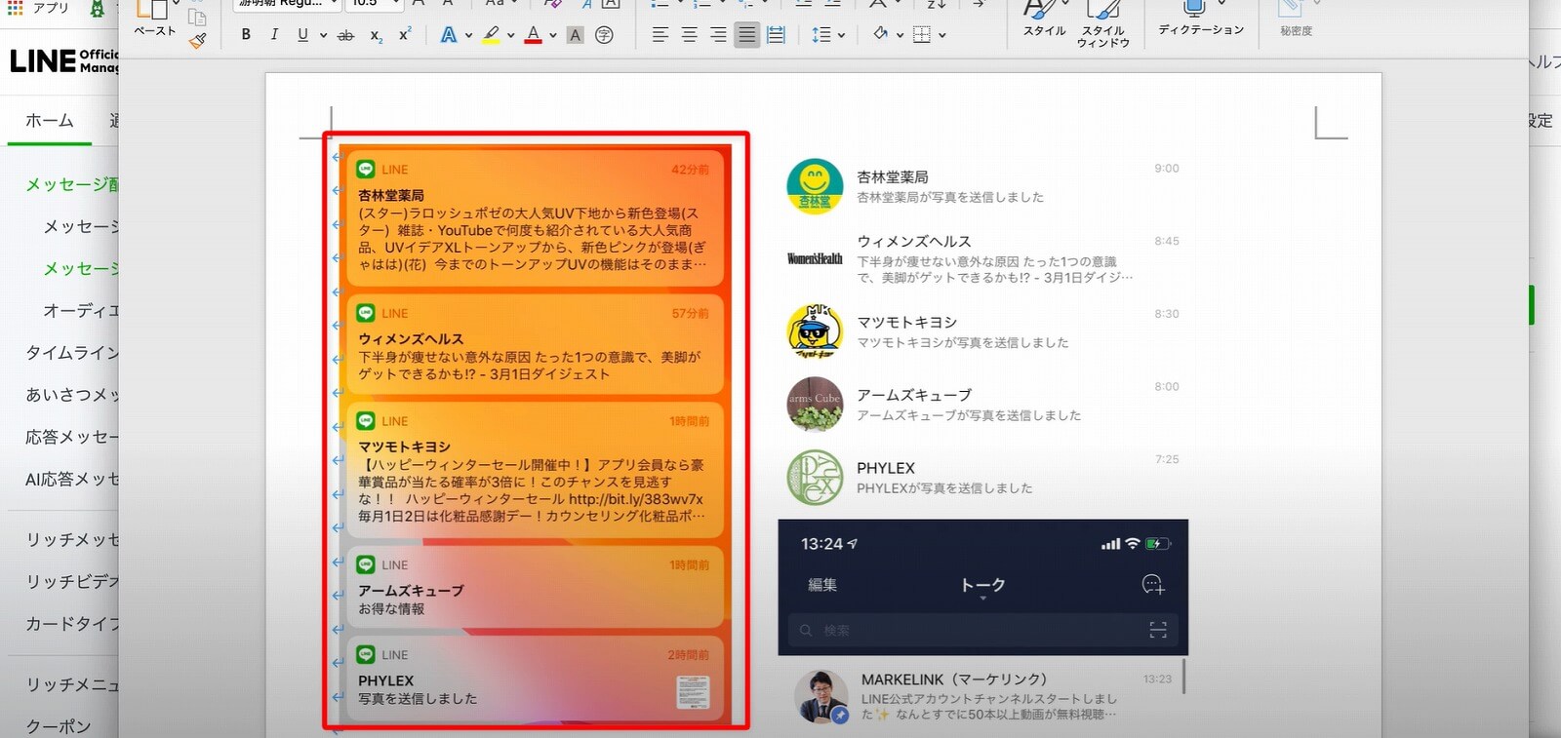Click ウィメンズヘルス chat row title

coord(914,241)
